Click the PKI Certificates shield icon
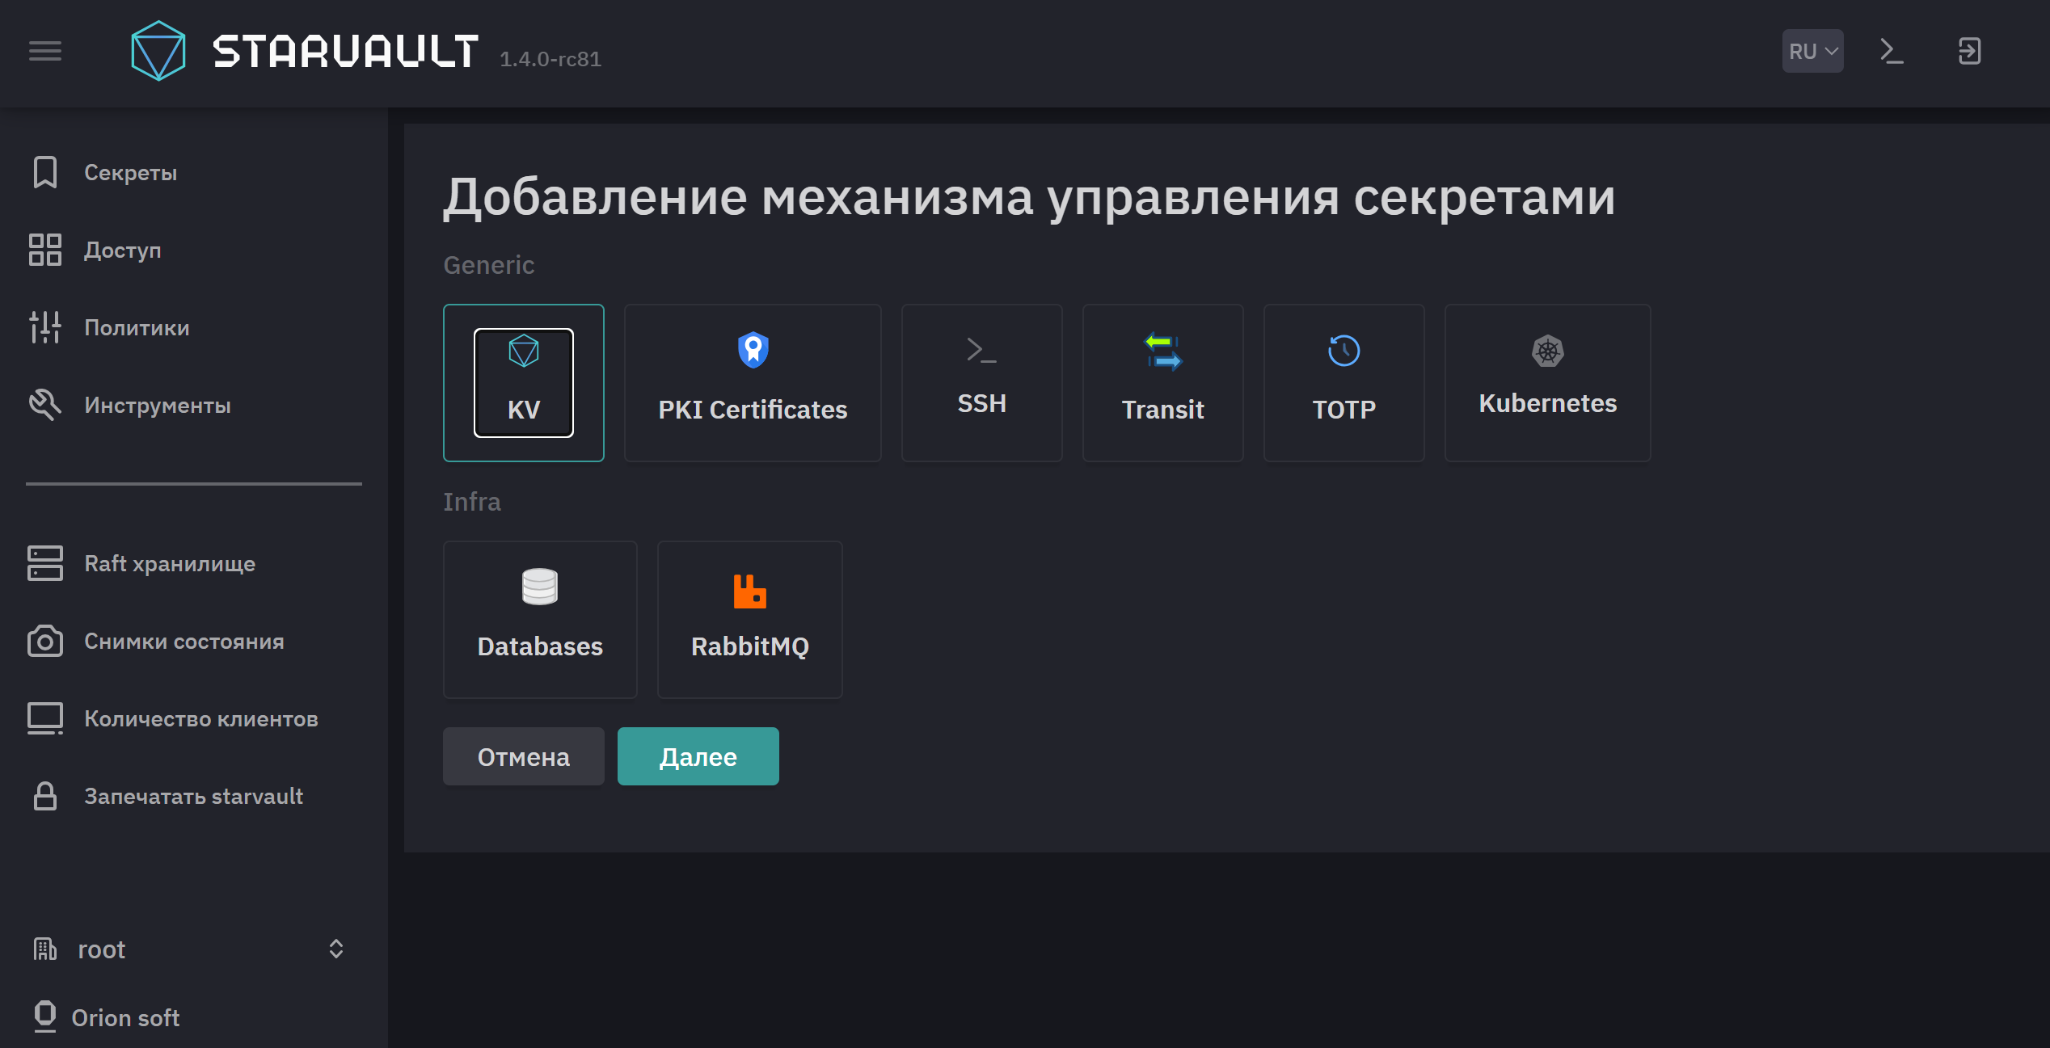 tap(753, 351)
